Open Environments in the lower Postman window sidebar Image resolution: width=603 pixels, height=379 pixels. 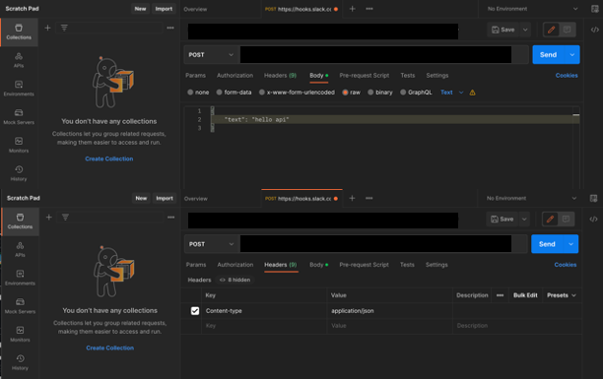pyautogui.click(x=20, y=278)
